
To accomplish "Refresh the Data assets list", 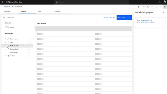I will pyautogui.click(x=129, y=23).
